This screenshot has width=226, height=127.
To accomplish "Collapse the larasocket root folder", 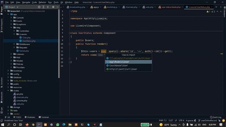I will pos(5,11).
